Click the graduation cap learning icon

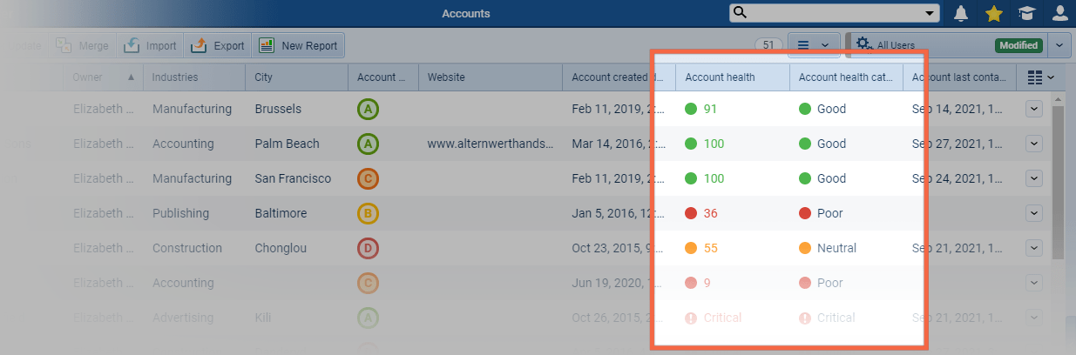[x=1027, y=13]
